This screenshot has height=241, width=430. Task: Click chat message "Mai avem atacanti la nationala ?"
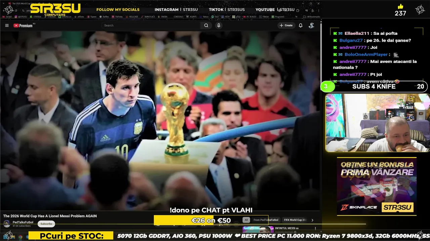(375, 64)
